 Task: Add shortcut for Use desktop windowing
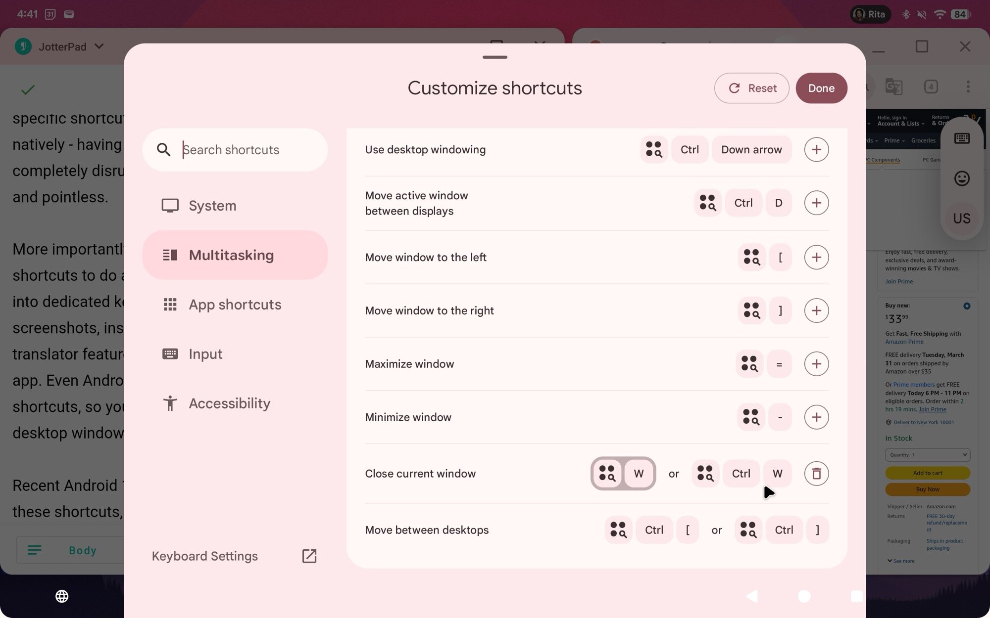(816, 149)
